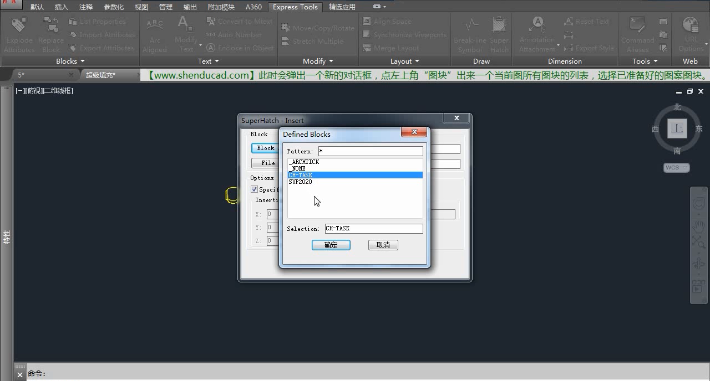This screenshot has height=381, width=710.
Task: Select the Break-line Symbol tool
Action: coord(470,34)
